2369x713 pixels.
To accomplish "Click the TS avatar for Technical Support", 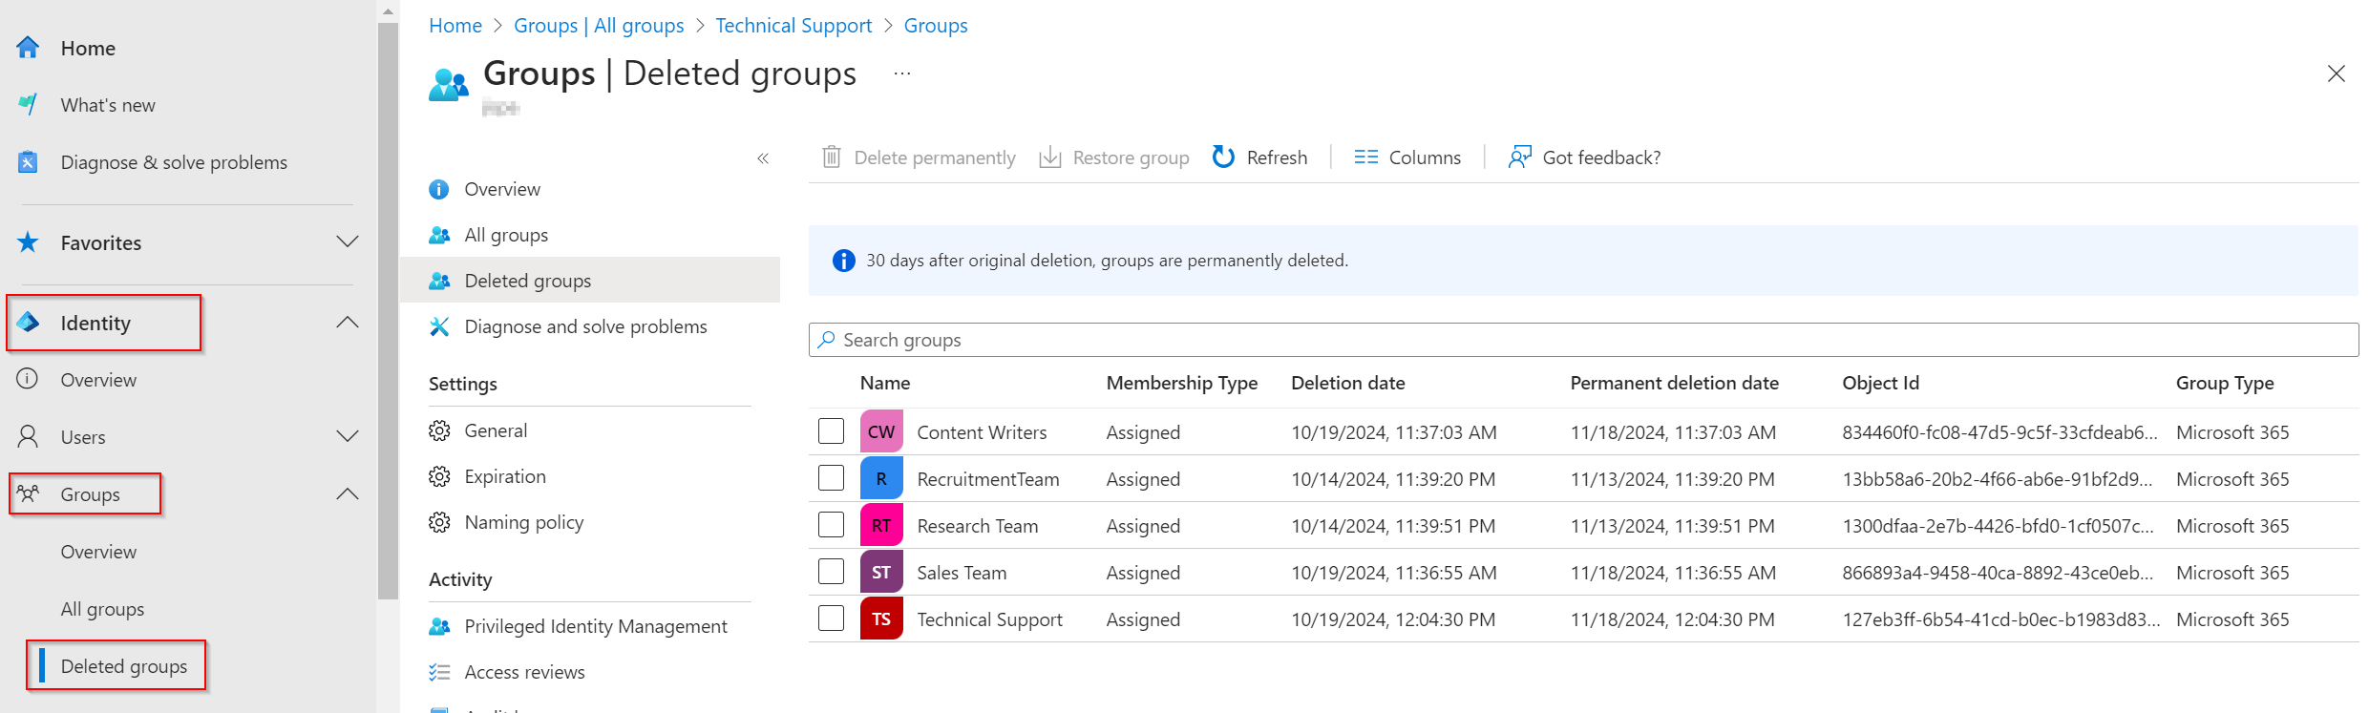I will (881, 619).
